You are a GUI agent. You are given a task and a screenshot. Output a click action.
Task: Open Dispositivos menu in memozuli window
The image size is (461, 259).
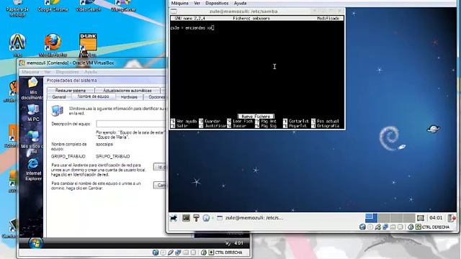click(x=67, y=72)
